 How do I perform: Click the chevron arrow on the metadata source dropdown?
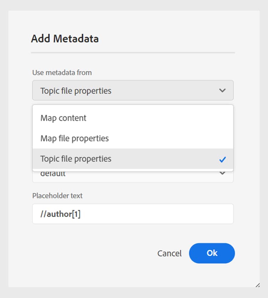coord(222,90)
